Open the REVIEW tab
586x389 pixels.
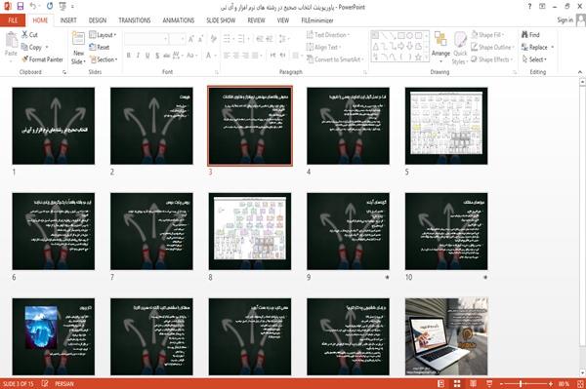[256, 20]
